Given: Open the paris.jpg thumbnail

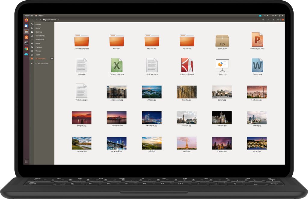Looking at the screenshot, I should click(x=186, y=143).
